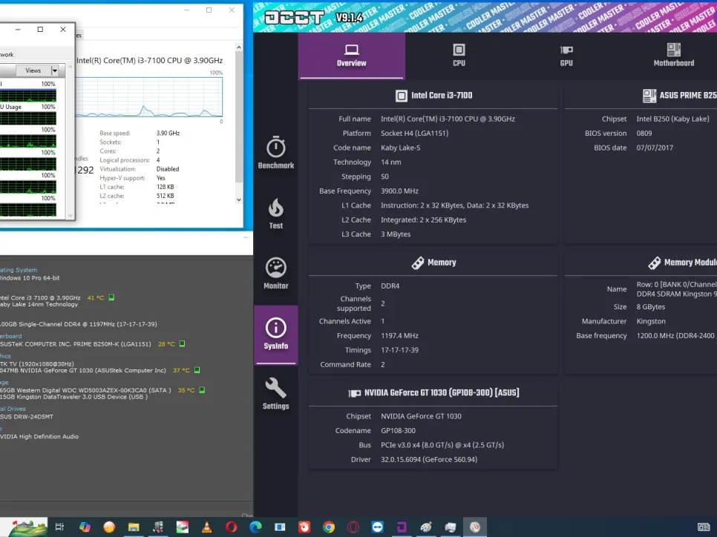Viewport: 717px width, 537px height.
Task: Switch to the GPU tab in OCCT
Action: point(566,56)
